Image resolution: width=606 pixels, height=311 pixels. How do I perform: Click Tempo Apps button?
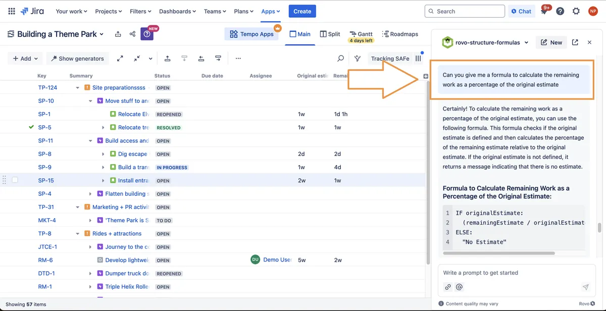(251, 34)
